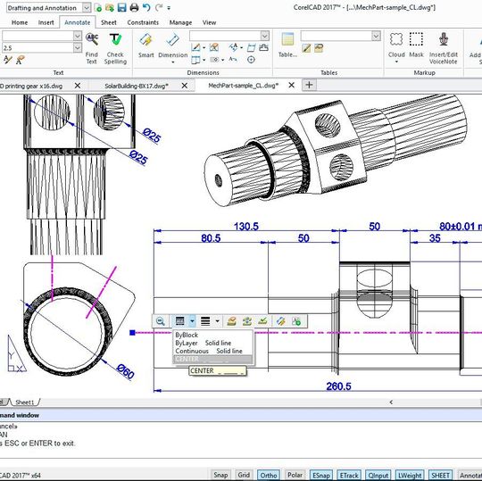Switch to the Home ribbon tab
482x481 pixels.
[x=20, y=22]
